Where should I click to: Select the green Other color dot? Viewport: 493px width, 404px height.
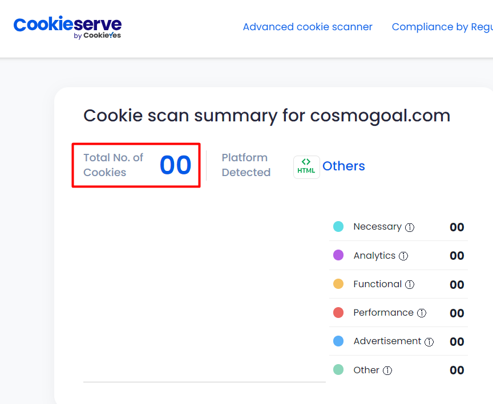click(x=338, y=369)
